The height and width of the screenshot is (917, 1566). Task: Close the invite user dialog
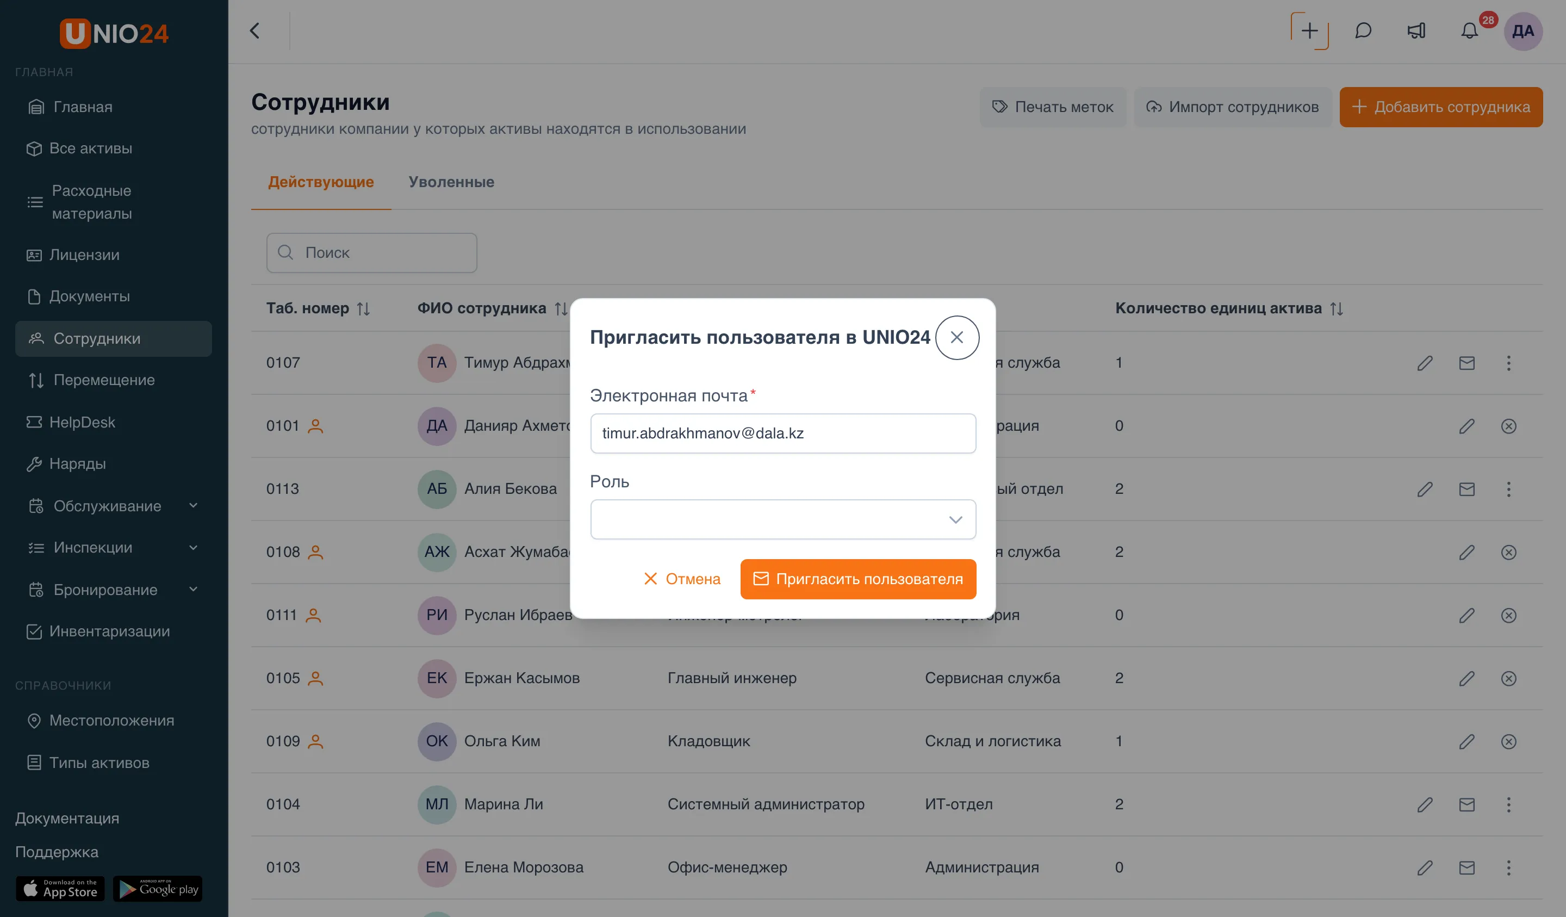[x=957, y=338]
